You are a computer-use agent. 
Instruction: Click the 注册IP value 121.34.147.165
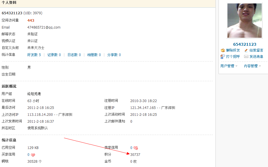coord(143,108)
